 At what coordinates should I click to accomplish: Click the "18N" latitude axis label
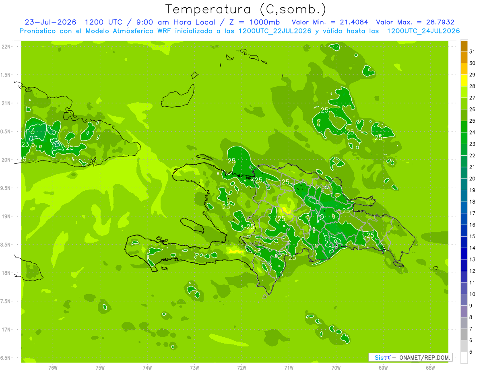coord(7,273)
